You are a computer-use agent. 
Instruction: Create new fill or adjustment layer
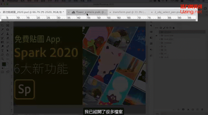[x=188, y=110]
